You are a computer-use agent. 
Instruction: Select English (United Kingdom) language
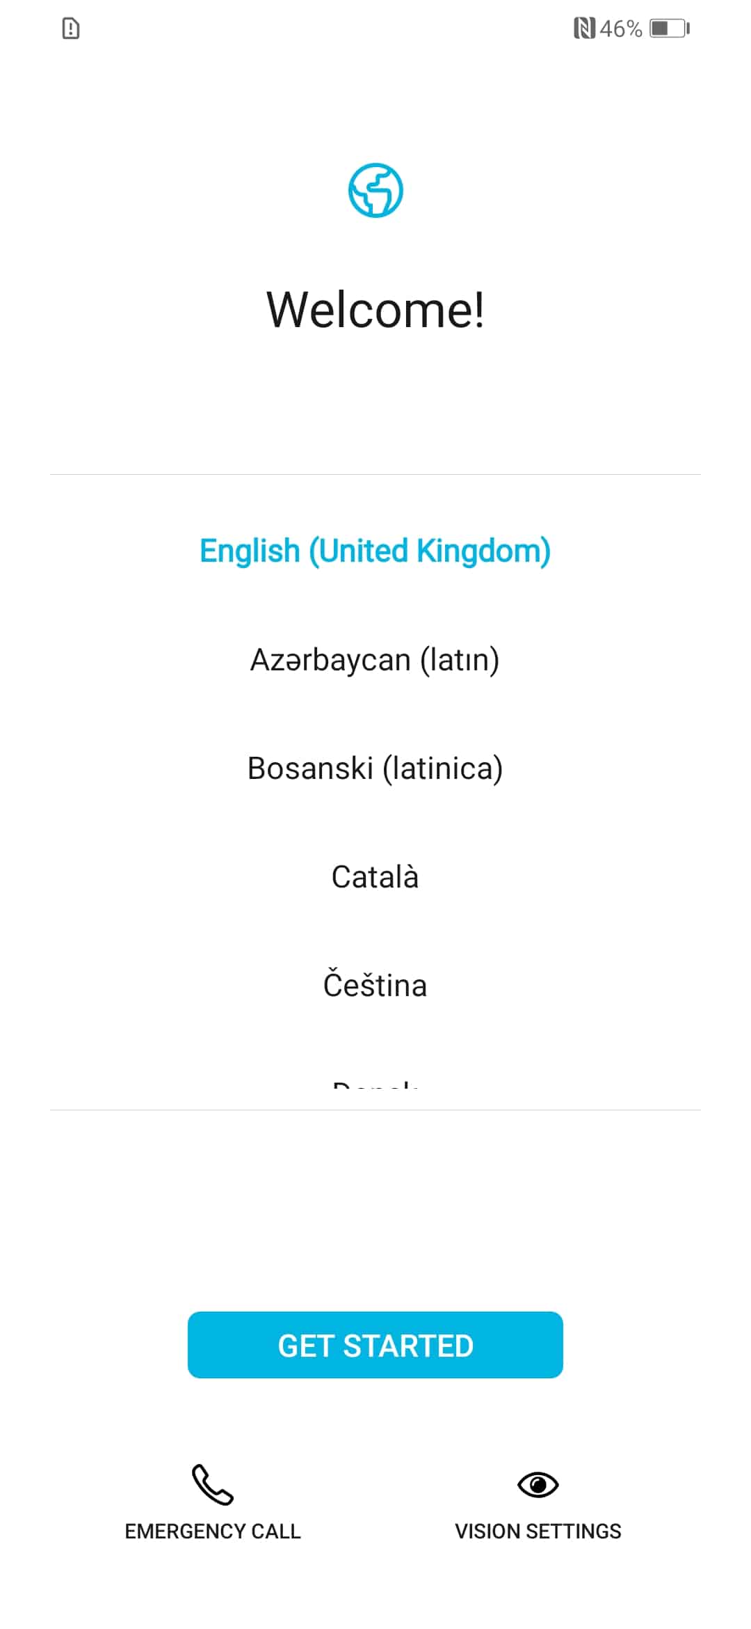(x=375, y=551)
